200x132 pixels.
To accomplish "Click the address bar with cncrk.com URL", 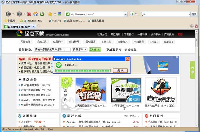I will (96, 14).
